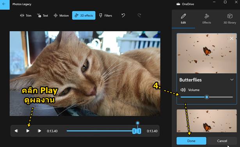Collapse the Butterflies effect chevron

(x=232, y=80)
